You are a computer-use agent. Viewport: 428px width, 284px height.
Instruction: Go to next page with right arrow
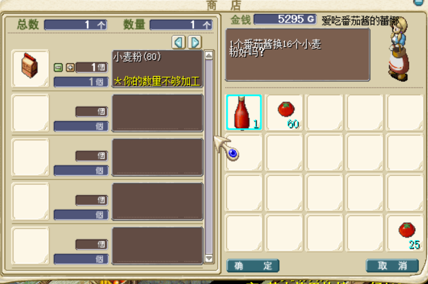coord(195,43)
